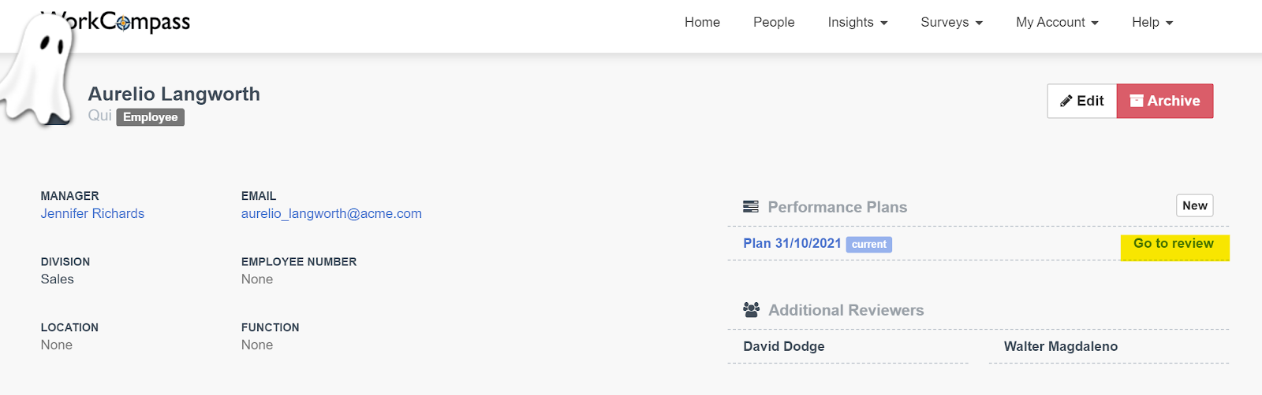
Task: Select reviewer David Dodge
Action: coord(784,346)
